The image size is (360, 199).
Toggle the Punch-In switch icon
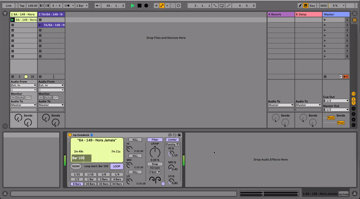point(215,6)
